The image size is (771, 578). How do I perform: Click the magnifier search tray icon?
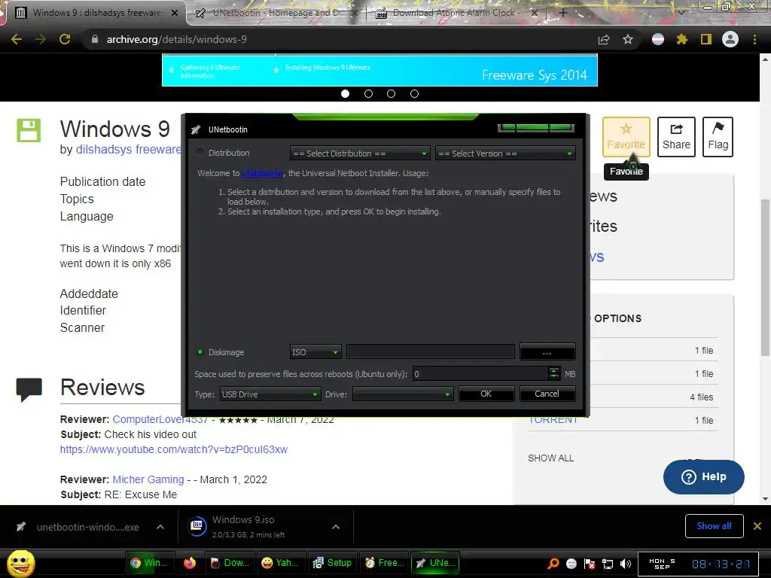(553, 563)
